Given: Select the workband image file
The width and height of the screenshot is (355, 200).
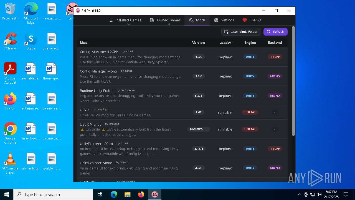Looking at the screenshot, I should (52, 161).
